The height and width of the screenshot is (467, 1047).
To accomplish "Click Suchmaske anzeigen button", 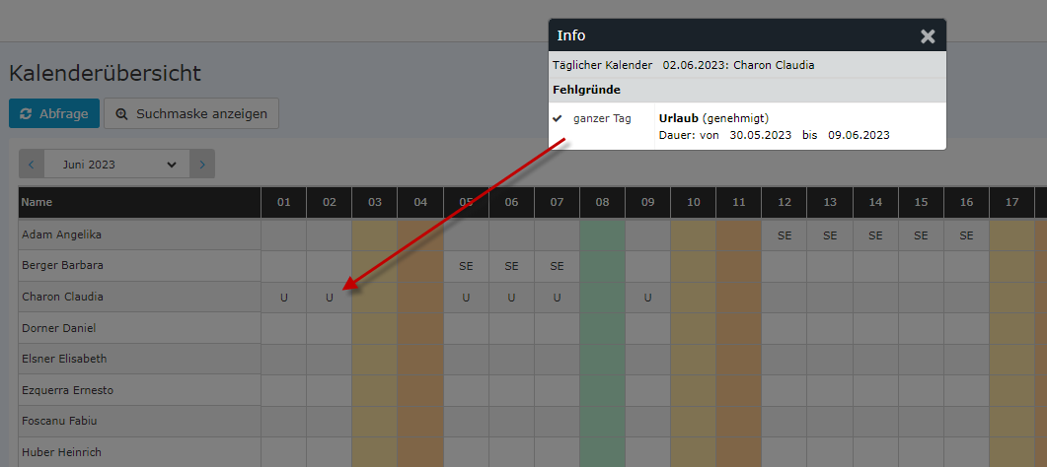I will pos(191,113).
